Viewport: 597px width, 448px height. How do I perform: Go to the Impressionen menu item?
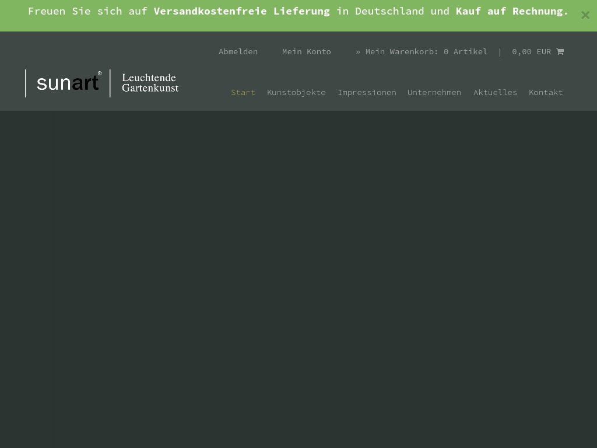pos(367,92)
